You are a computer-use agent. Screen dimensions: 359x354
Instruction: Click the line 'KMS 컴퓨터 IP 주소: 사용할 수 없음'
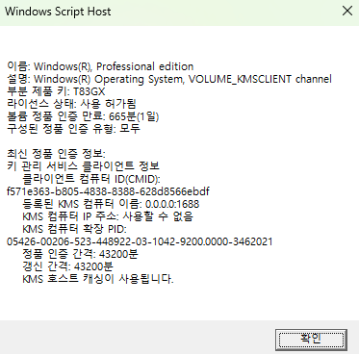108,216
